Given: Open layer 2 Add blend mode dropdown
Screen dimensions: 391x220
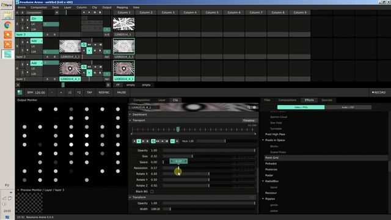Looking at the screenshot, I should point(37,41).
